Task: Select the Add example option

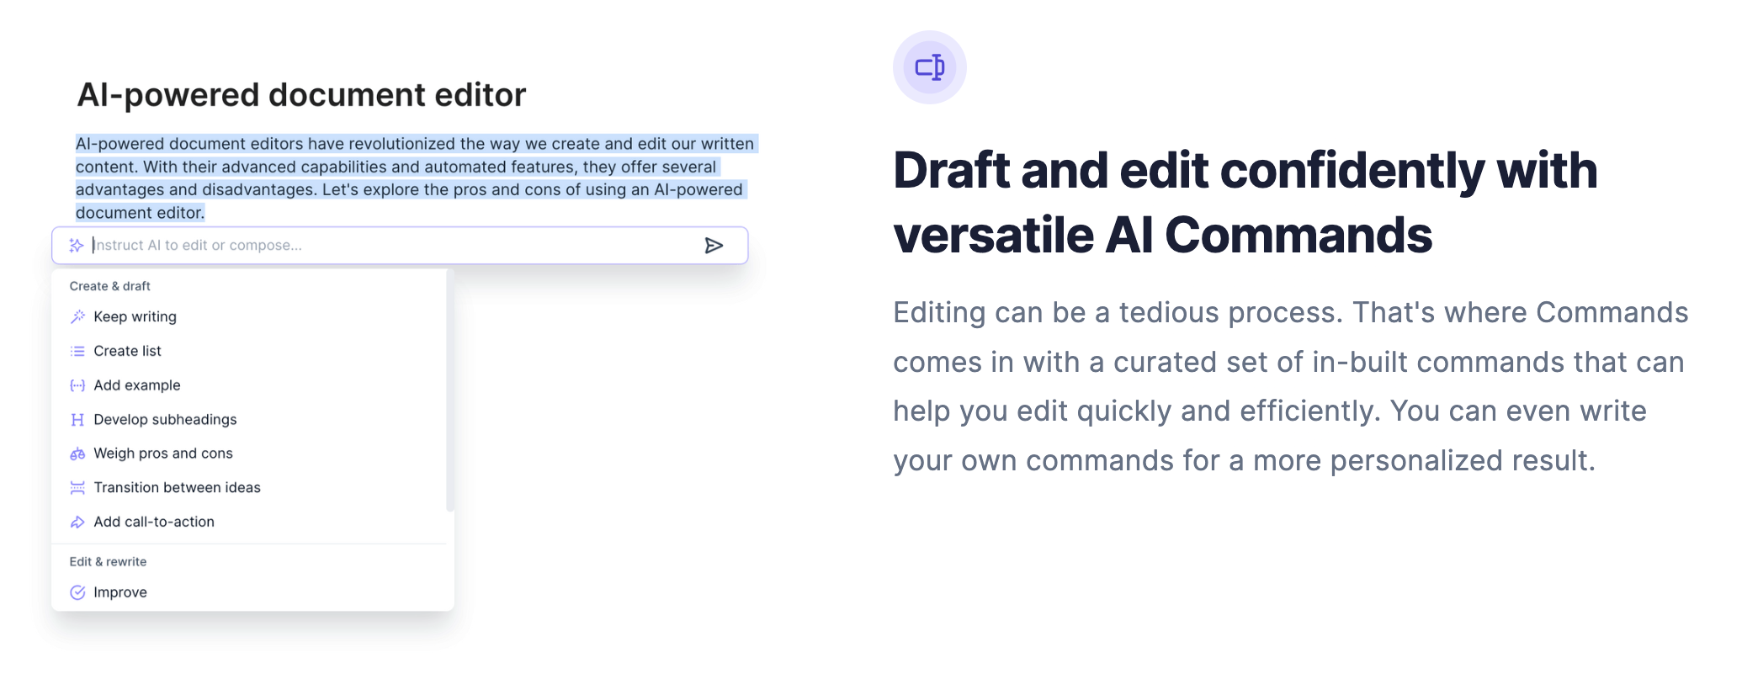Action: click(x=137, y=385)
